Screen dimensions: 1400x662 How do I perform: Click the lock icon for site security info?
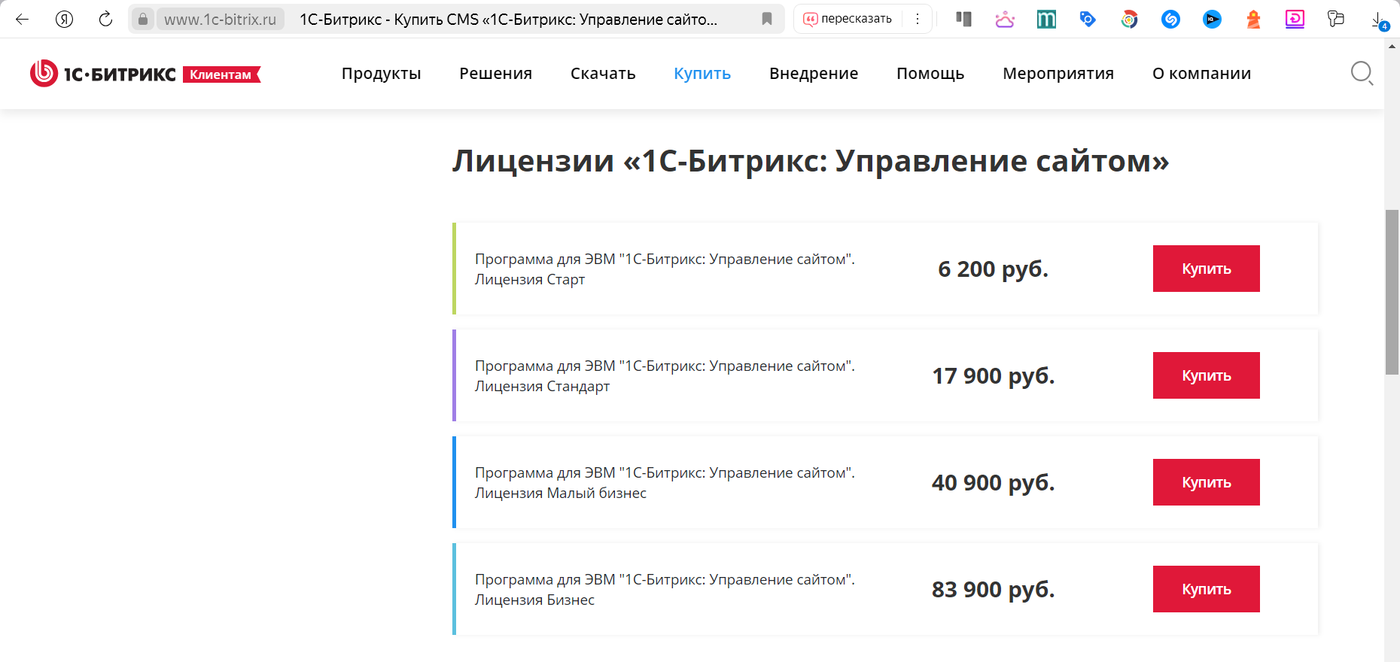pyautogui.click(x=143, y=19)
